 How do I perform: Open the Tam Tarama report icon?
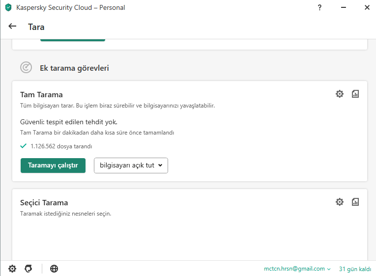[x=355, y=94]
